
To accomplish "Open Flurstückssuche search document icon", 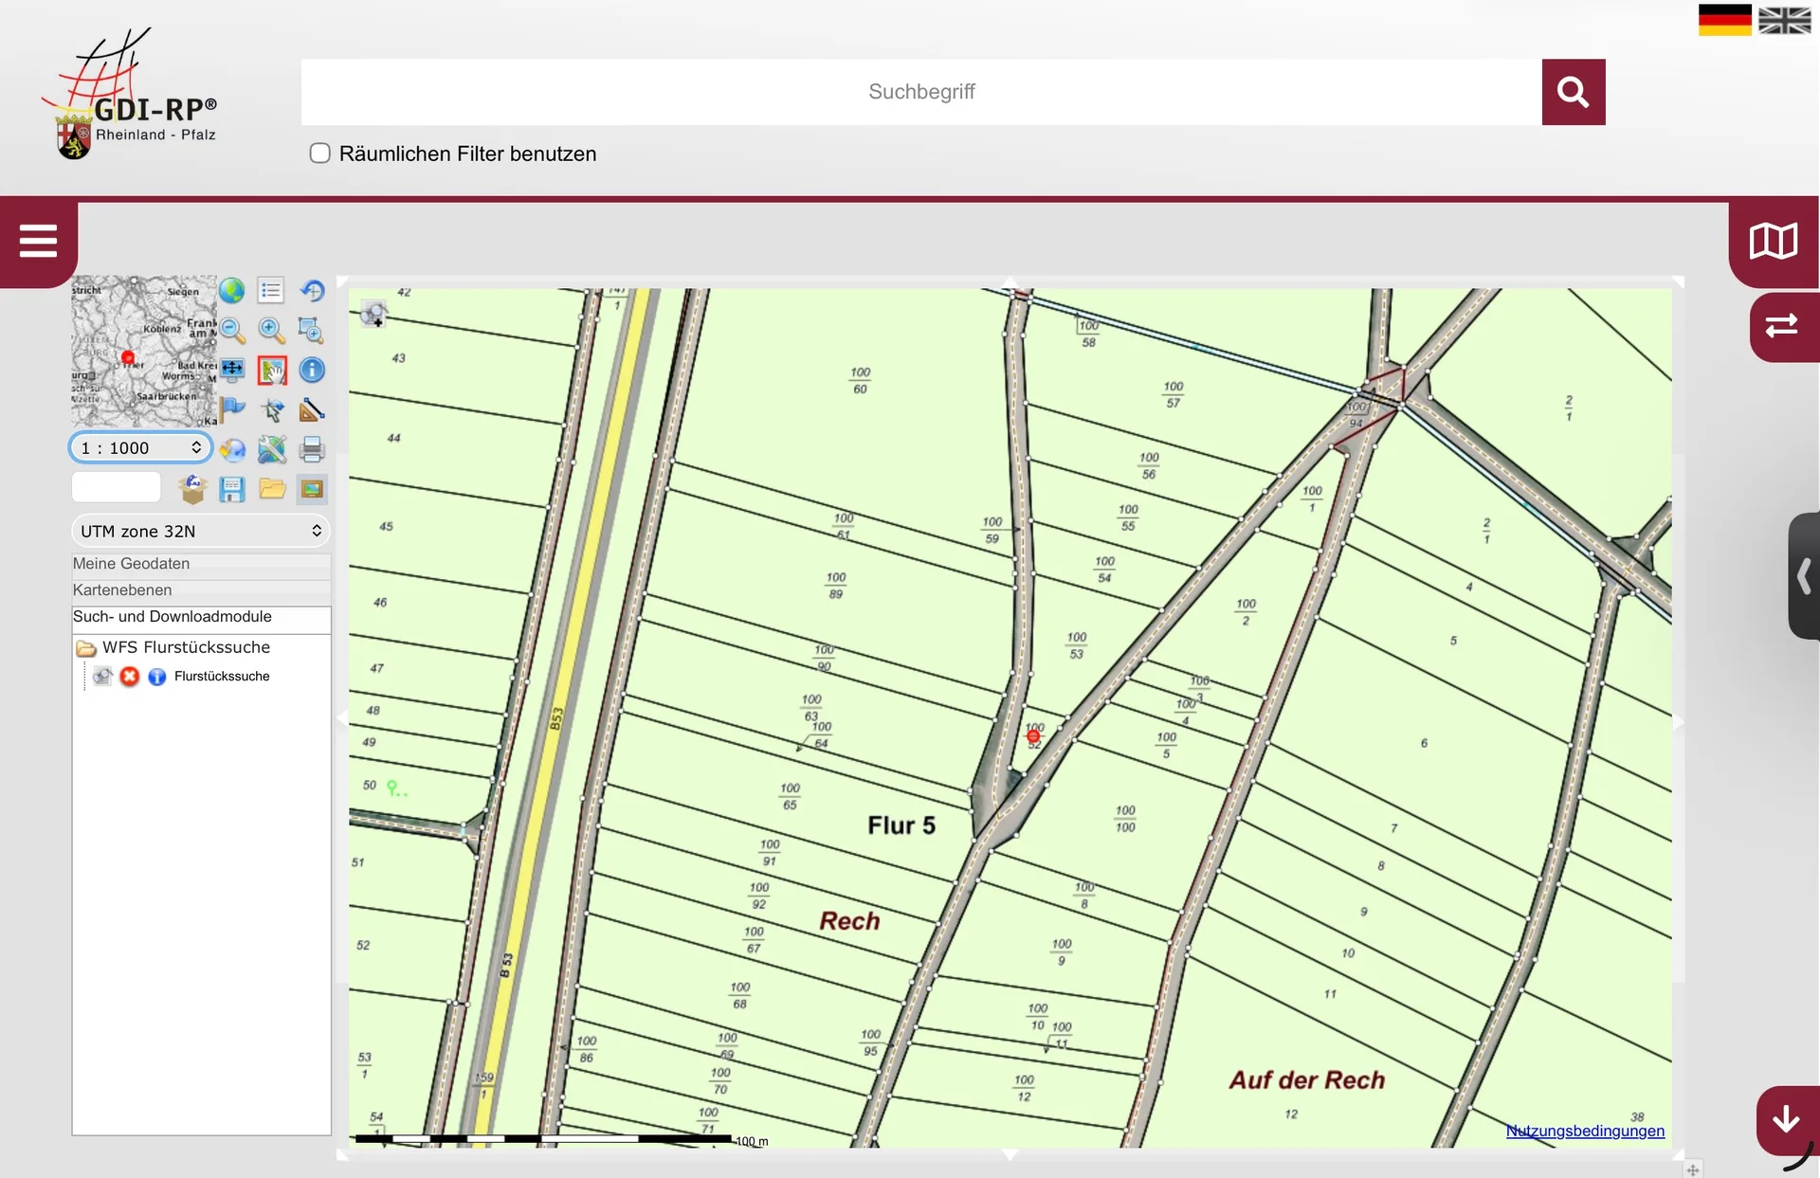I will point(102,676).
